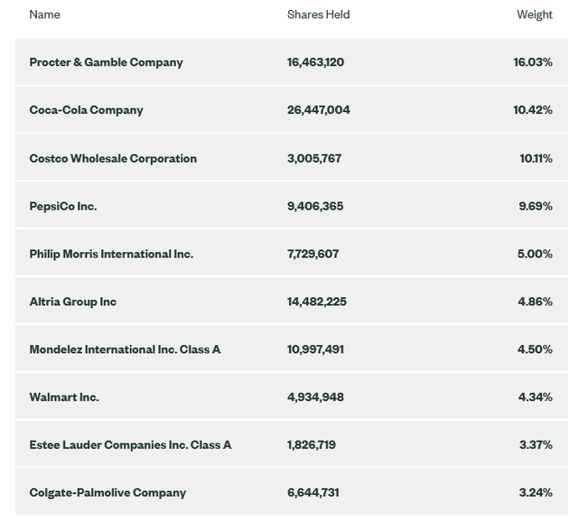
Task: Click weight 3.37%
Action: (536, 445)
